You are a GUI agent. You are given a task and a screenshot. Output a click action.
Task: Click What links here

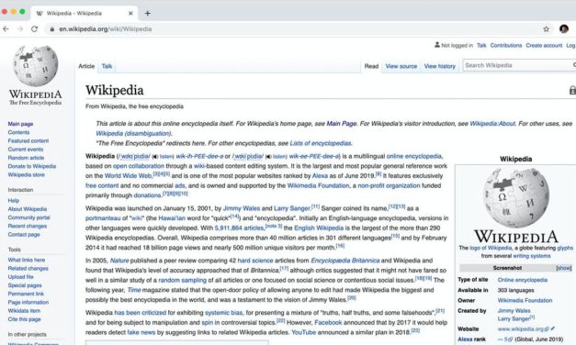[x=27, y=260]
